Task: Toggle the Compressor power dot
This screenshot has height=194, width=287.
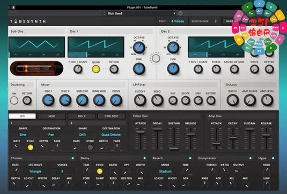Action: tap(251, 158)
